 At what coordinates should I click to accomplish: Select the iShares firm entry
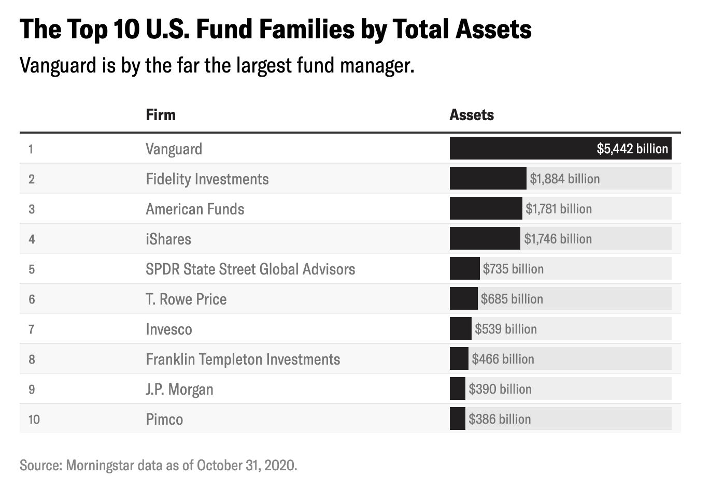click(x=168, y=239)
